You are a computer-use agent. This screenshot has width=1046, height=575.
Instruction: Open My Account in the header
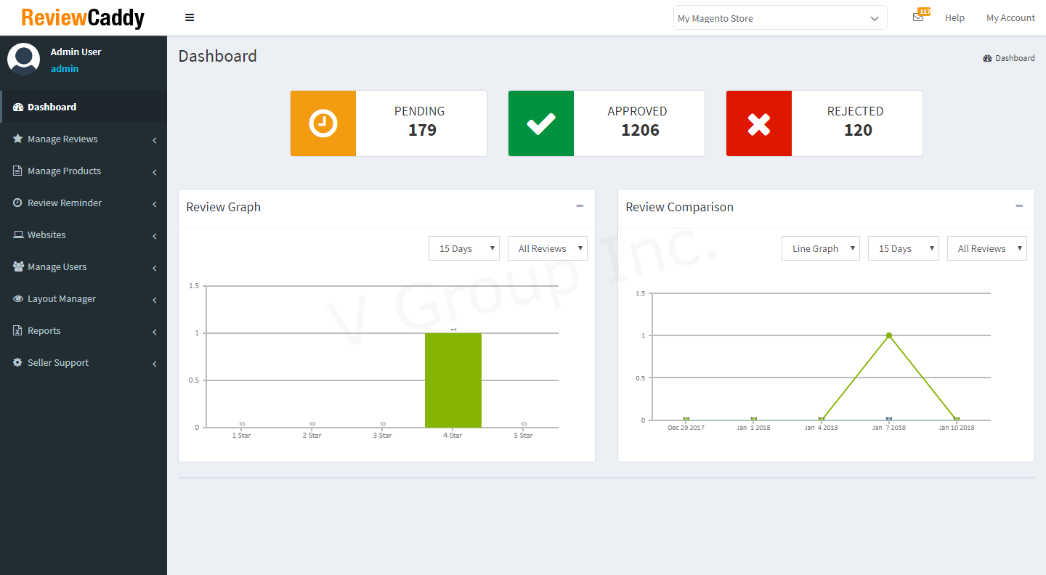[x=1010, y=18]
